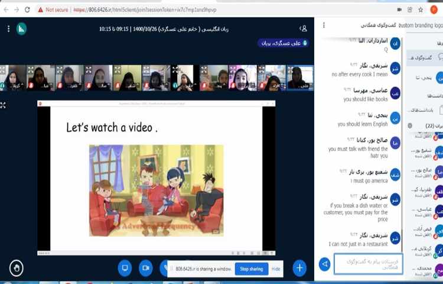Expand fullscreen on the second webcam tile from the left
The image size is (443, 284).
(x=31, y=70)
